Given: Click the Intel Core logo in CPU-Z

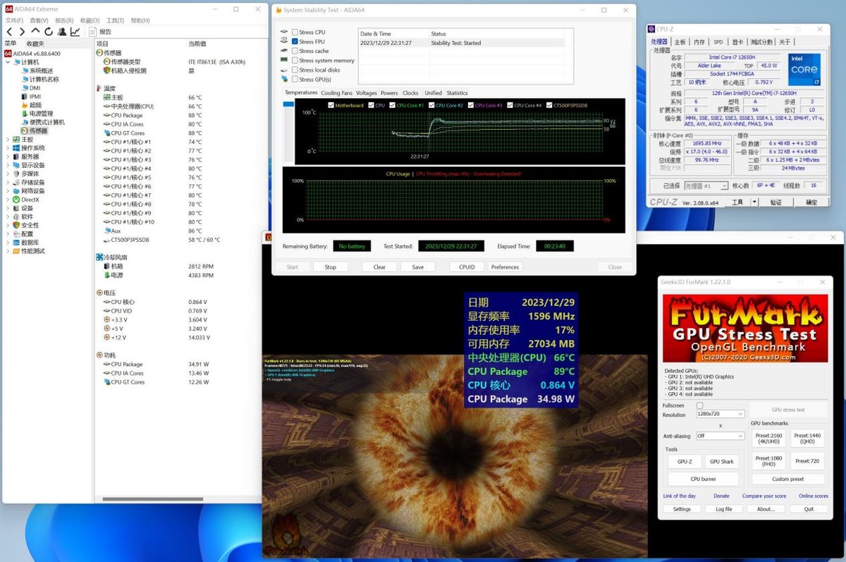Looking at the screenshot, I should point(804,70).
